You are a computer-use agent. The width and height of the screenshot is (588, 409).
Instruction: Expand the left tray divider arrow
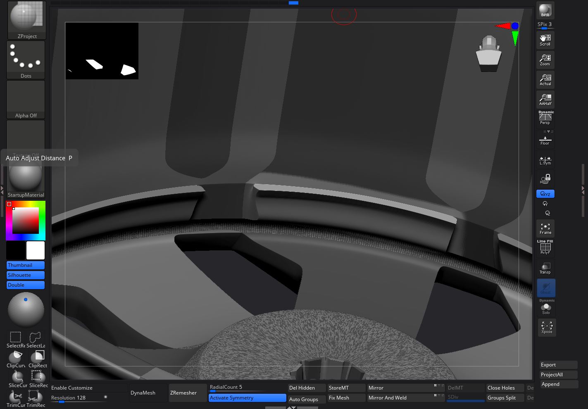[2, 189]
